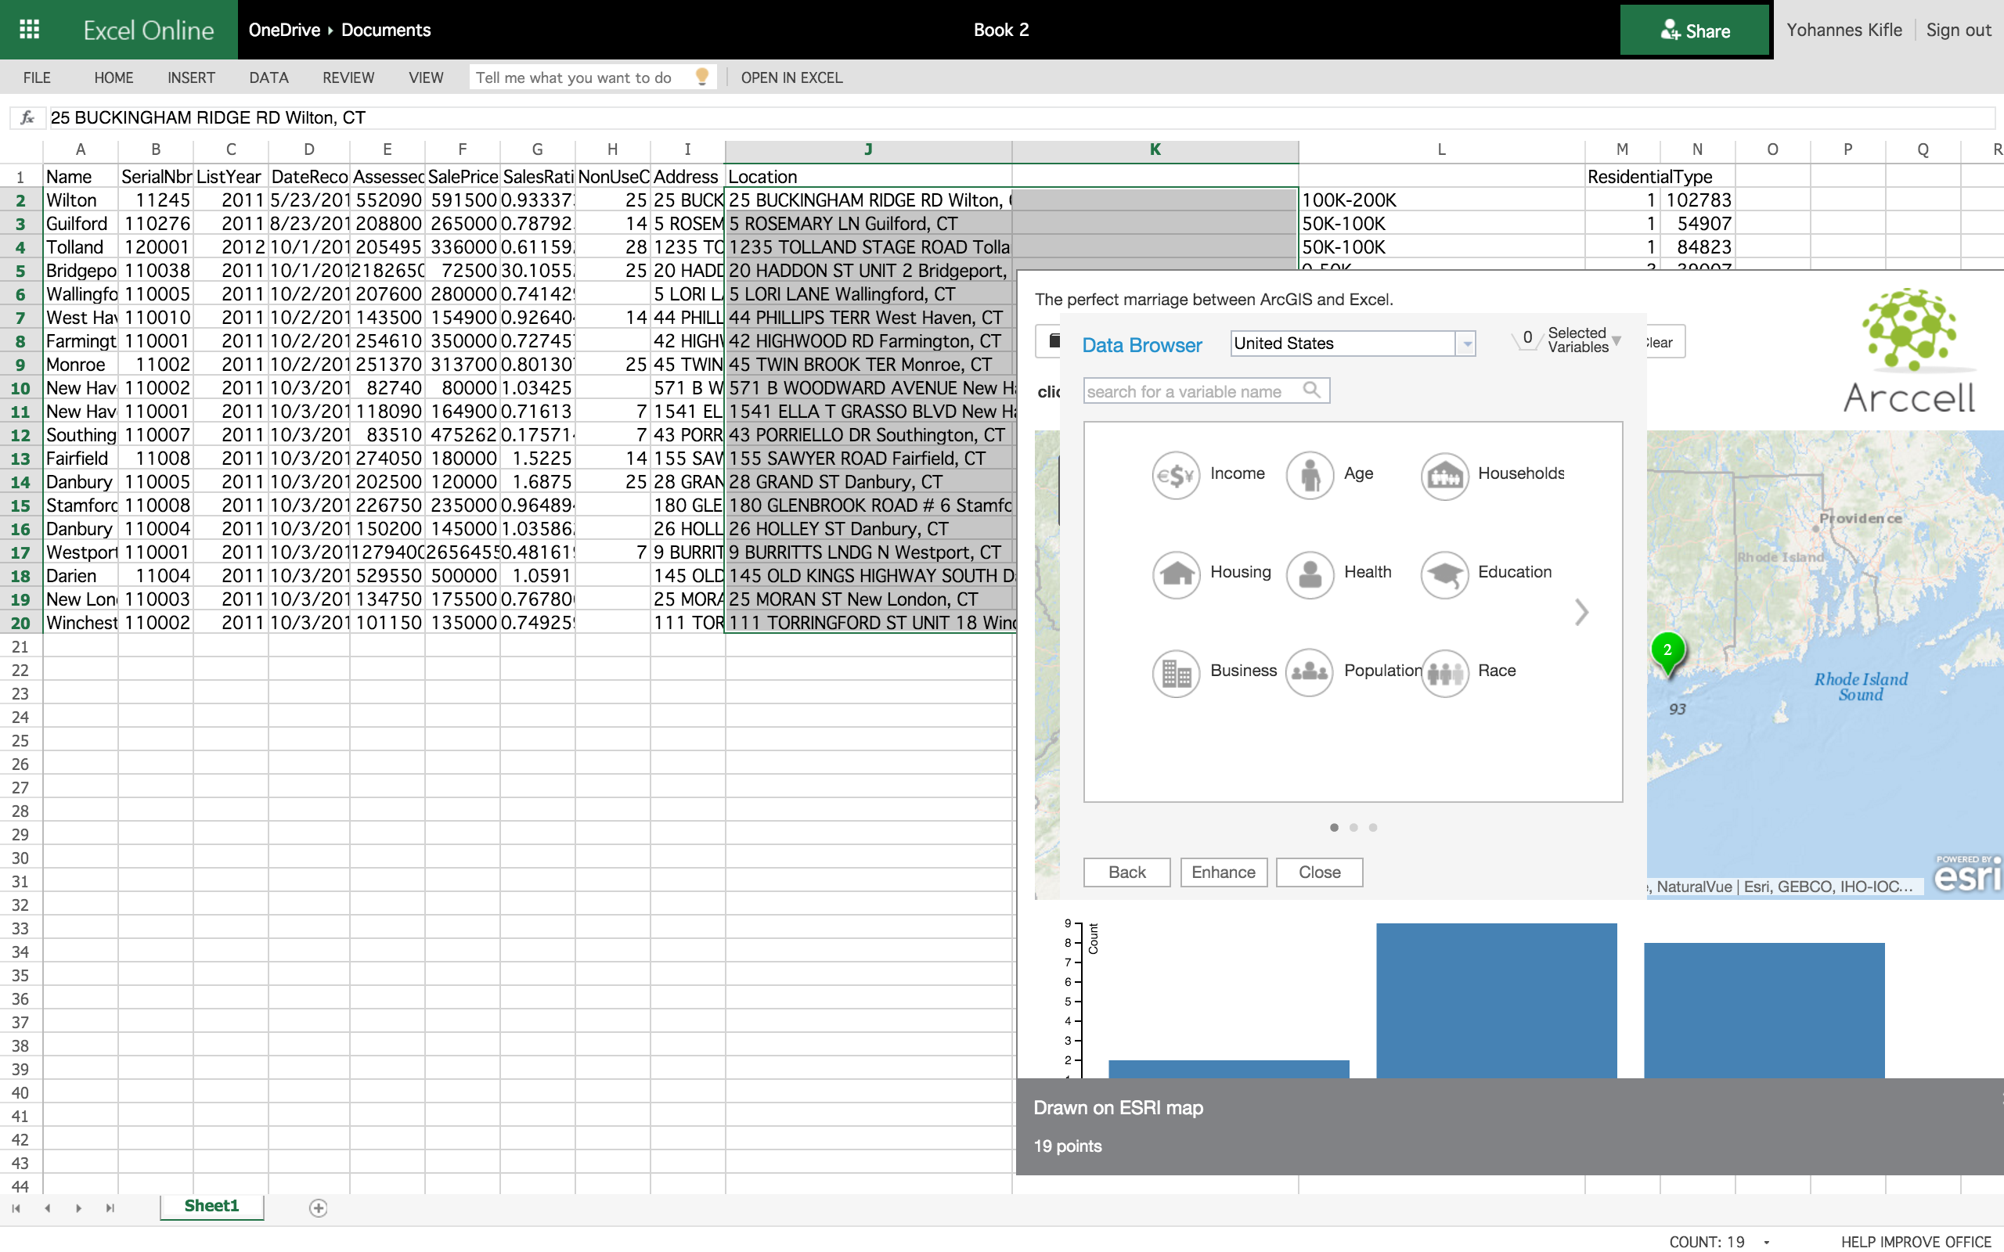Open the Office app launcher grid
The height and width of the screenshot is (1252, 2004).
pos(30,30)
